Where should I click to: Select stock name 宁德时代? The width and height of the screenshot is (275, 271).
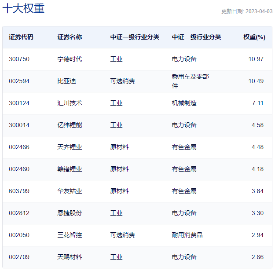(x=70, y=59)
